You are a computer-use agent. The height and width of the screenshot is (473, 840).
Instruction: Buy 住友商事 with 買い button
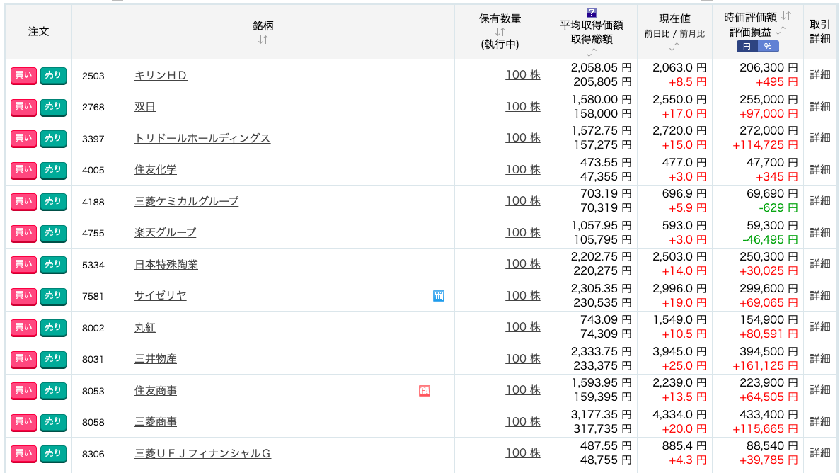(23, 390)
